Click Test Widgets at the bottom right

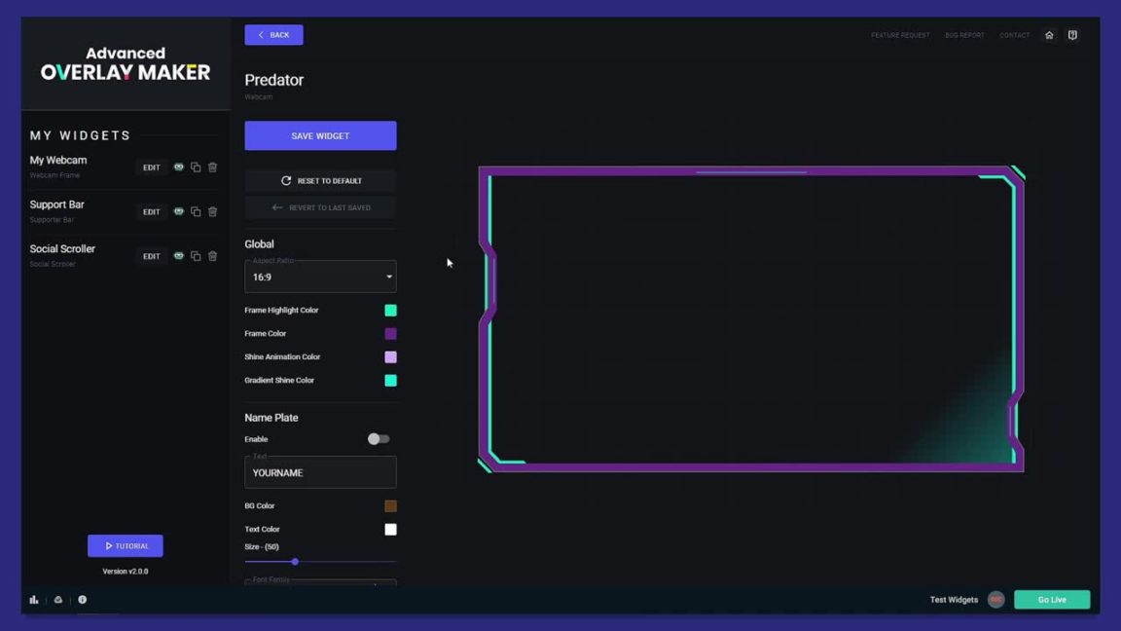pyautogui.click(x=953, y=599)
